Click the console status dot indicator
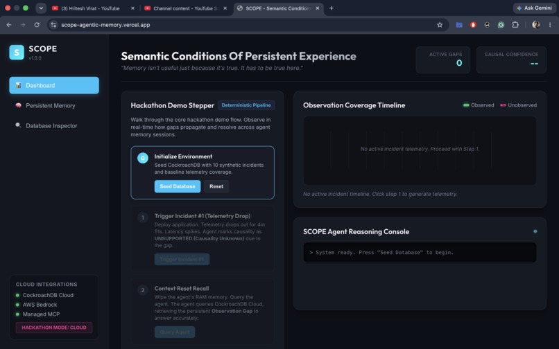This screenshot has height=349, width=559. (535, 231)
